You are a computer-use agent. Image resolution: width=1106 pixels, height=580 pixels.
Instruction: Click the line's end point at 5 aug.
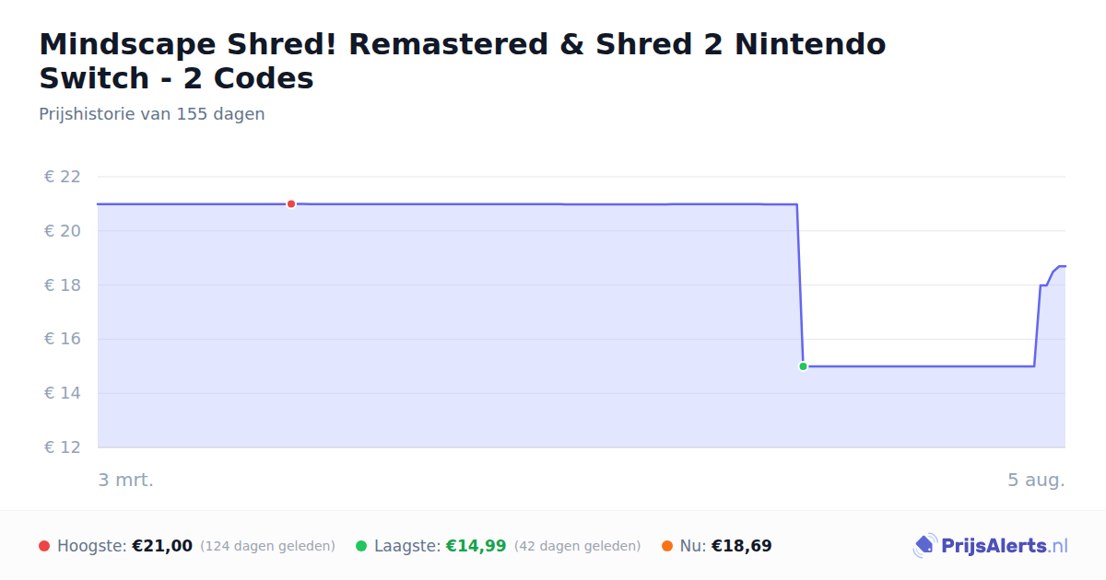[x=1065, y=266]
